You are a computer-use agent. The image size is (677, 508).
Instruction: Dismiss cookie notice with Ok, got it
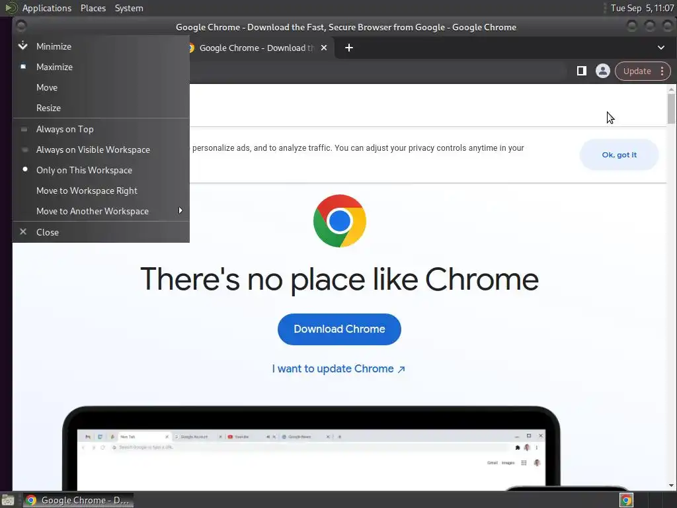[619, 155]
